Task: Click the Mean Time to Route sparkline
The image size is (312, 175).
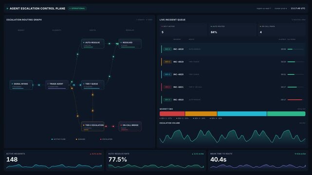Action: 258,166
